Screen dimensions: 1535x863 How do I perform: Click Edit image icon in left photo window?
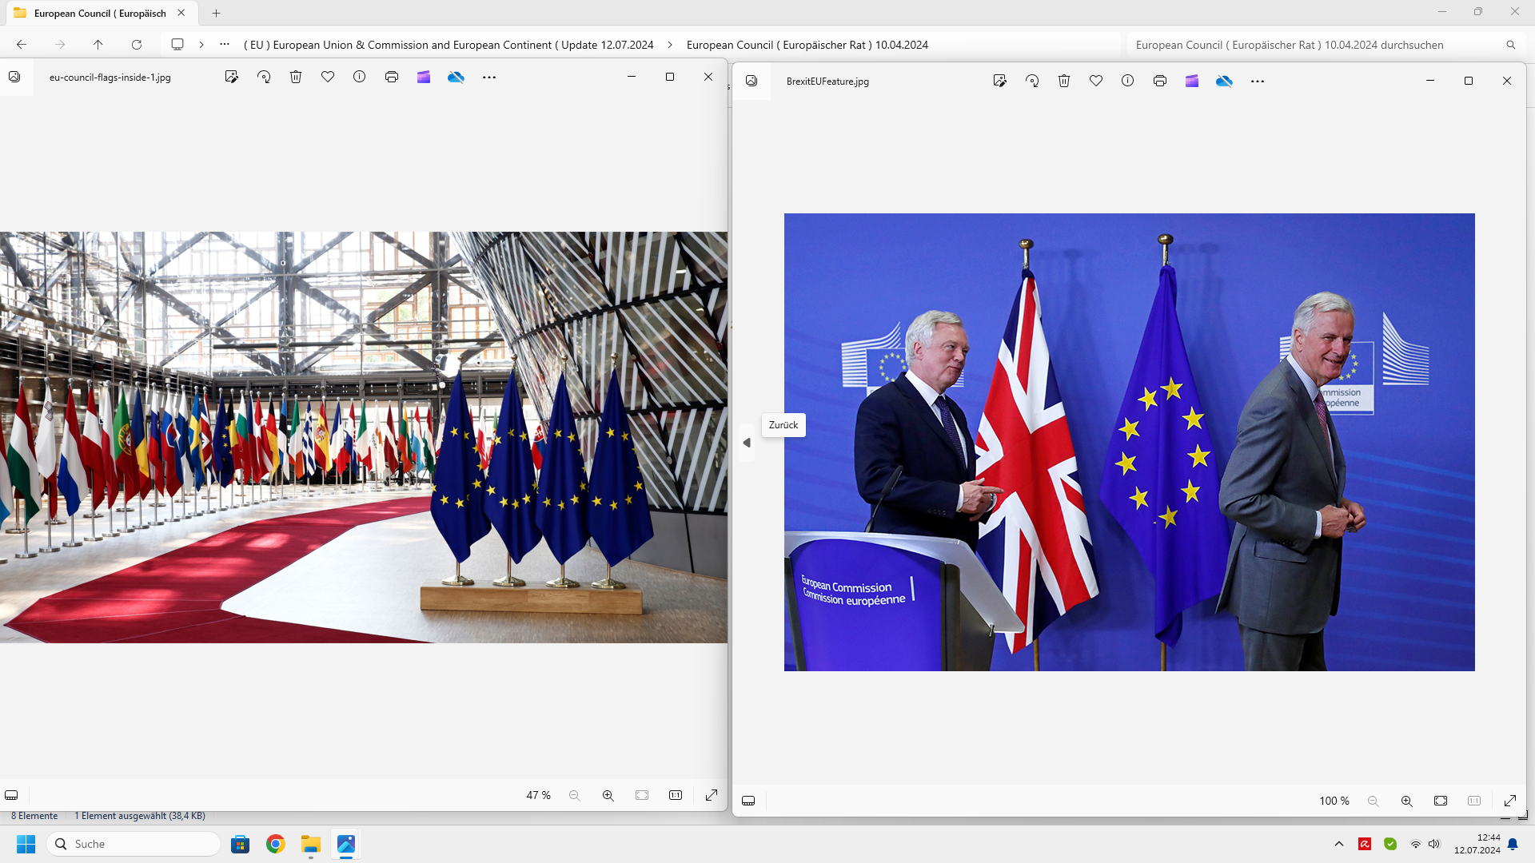231,77
